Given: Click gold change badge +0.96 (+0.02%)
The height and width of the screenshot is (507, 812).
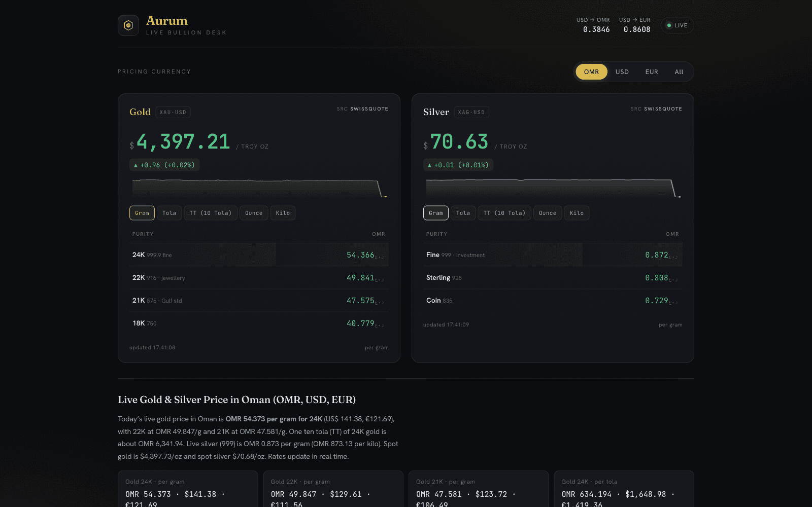Looking at the screenshot, I should (164, 165).
